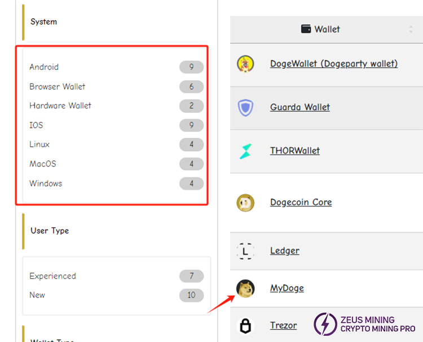This screenshot has width=423, height=342.
Task: Filter by Experienced user type
Action: [x=52, y=276]
